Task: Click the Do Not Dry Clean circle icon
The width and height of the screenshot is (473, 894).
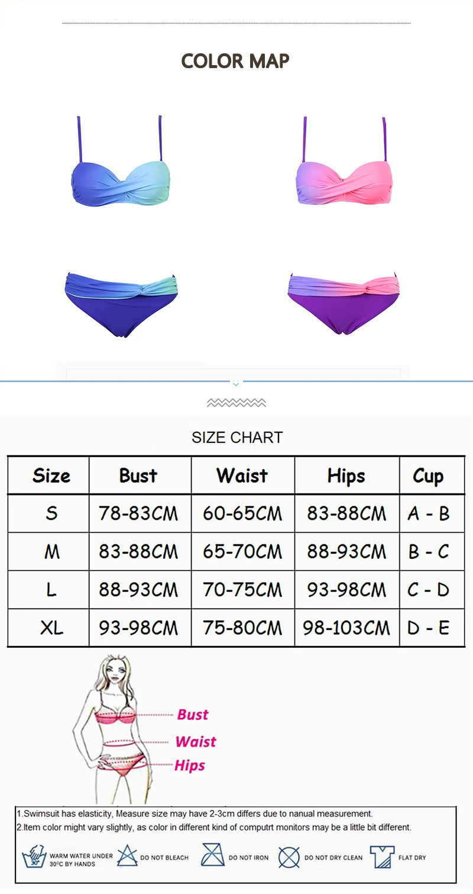Action: 289,857
